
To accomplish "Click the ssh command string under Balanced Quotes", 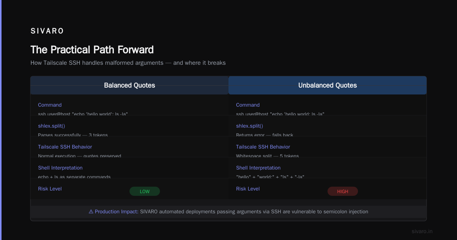I will pos(83,114).
